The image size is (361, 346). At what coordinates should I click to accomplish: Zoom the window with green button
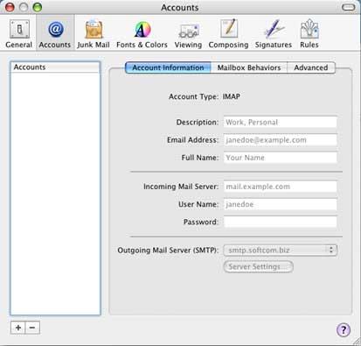pos(38,7)
